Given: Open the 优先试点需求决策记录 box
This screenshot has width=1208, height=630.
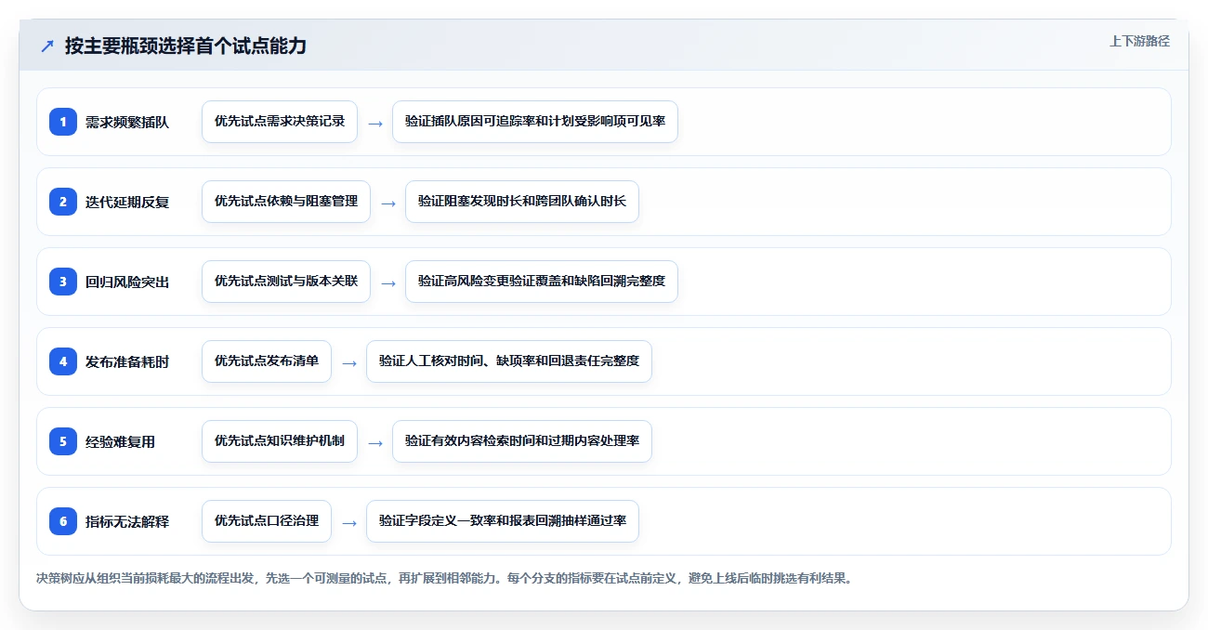Looking at the screenshot, I should (x=280, y=122).
